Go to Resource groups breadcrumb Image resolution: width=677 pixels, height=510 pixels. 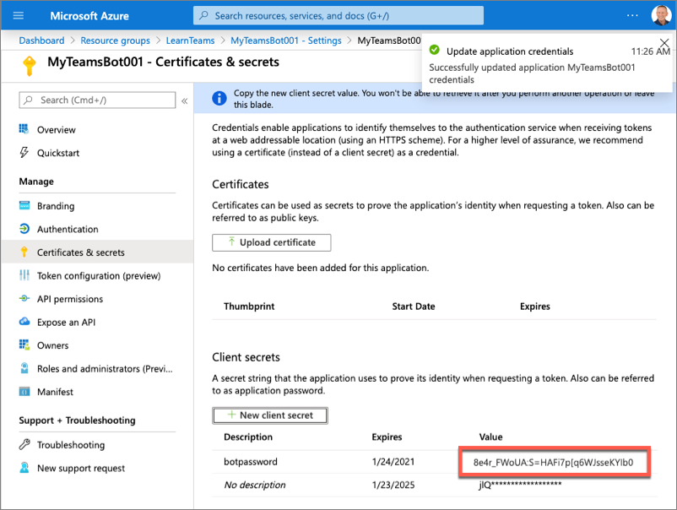point(116,41)
